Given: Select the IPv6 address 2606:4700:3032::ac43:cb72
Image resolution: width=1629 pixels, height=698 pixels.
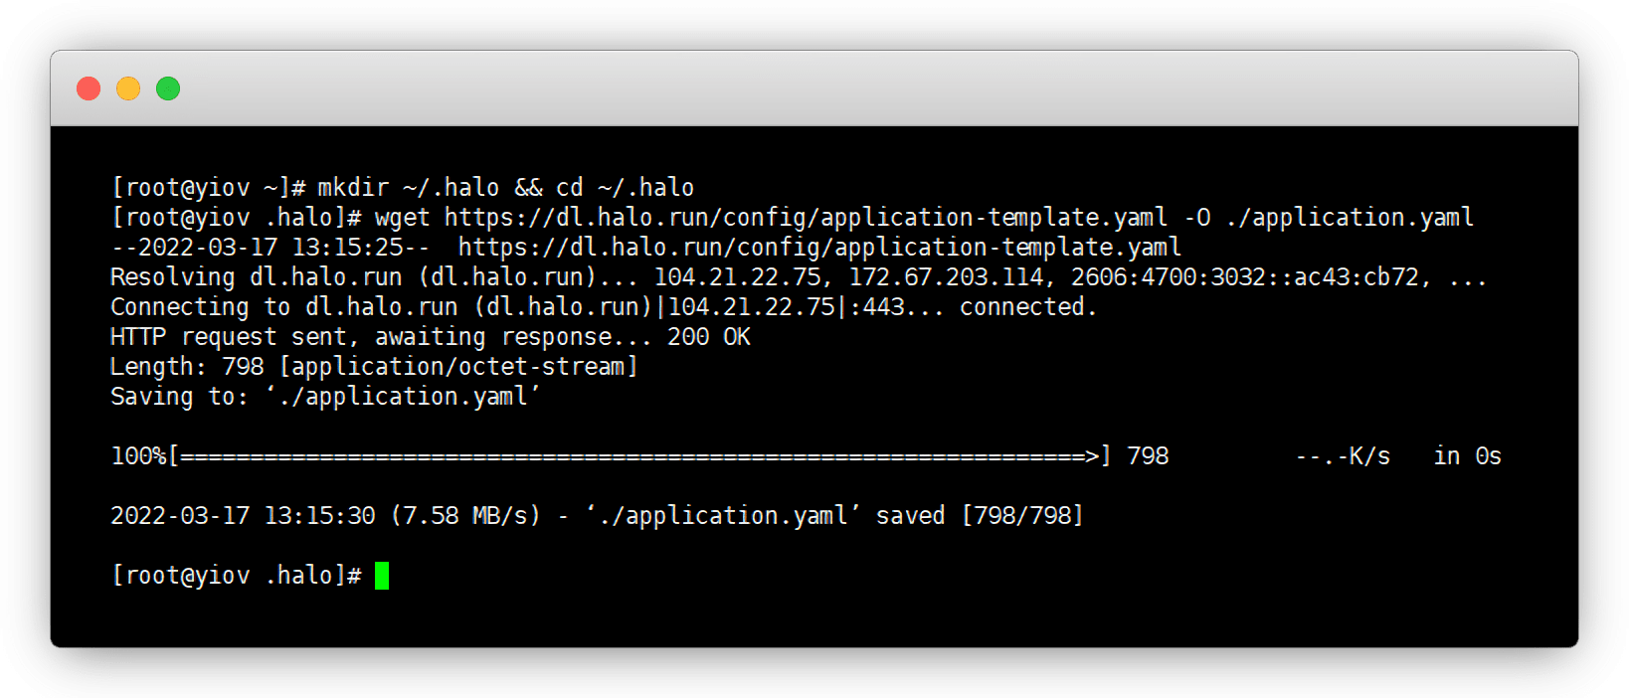Looking at the screenshot, I should [1244, 277].
